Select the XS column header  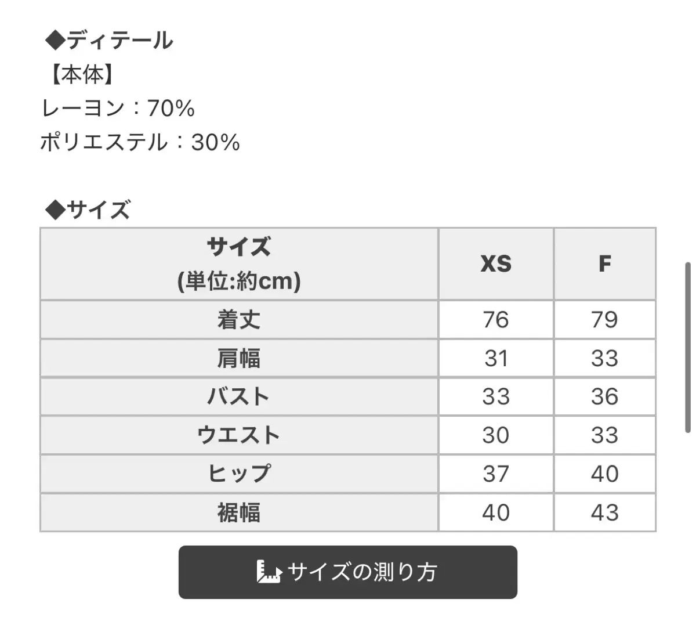point(496,264)
